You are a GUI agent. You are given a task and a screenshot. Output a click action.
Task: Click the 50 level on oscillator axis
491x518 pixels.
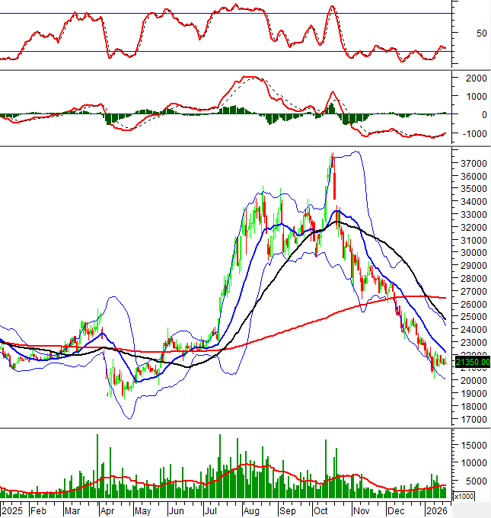pyautogui.click(x=459, y=34)
